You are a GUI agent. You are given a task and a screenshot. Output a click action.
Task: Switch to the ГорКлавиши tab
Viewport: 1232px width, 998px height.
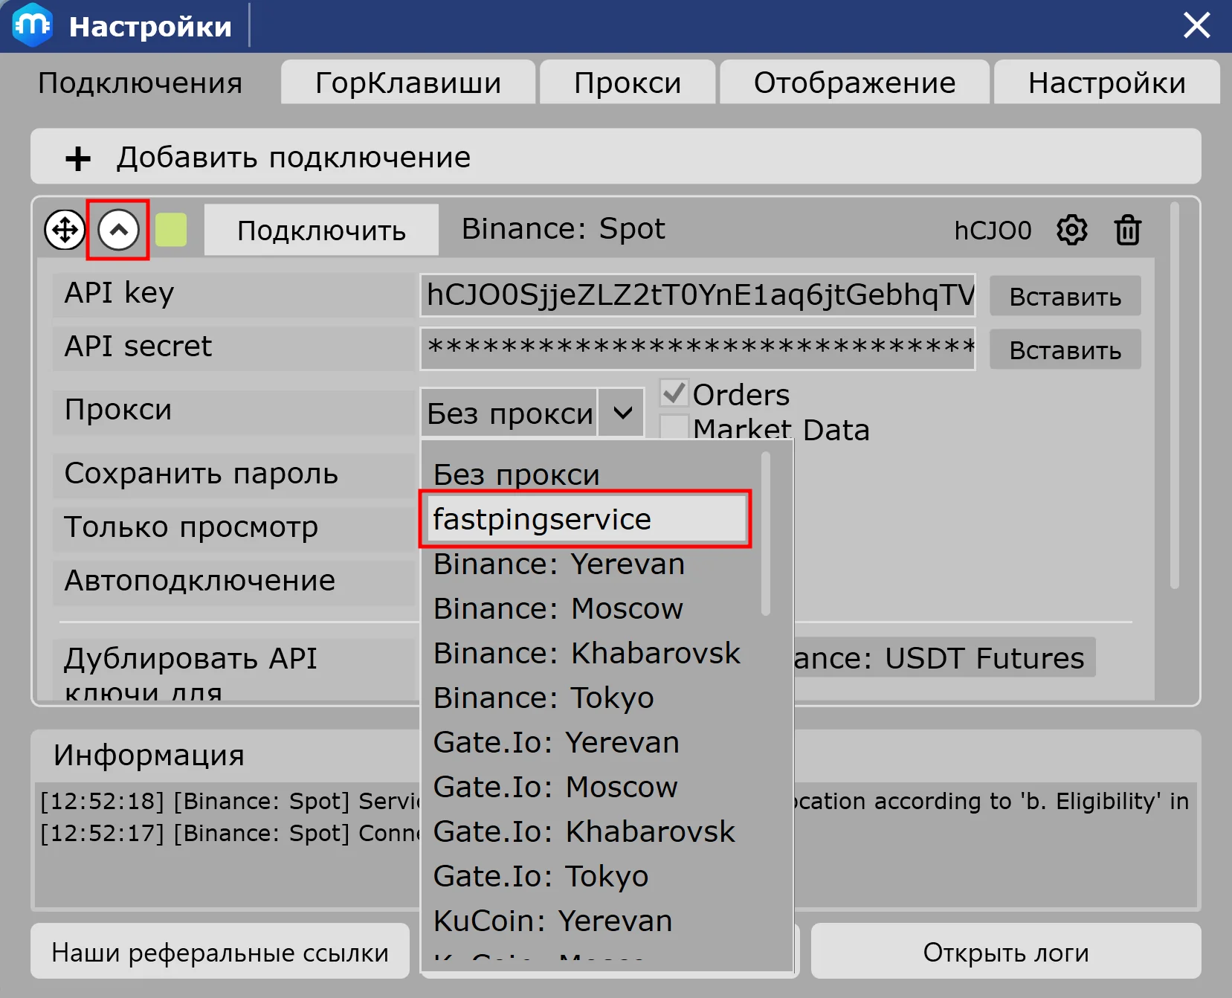(x=407, y=83)
